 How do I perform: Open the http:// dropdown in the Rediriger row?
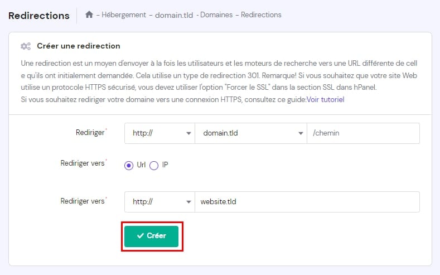159,133
